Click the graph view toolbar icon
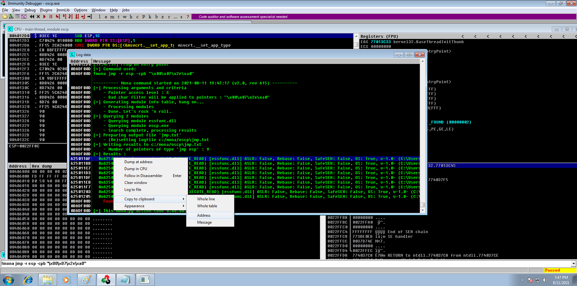Screen dimensions: 577x286 coord(24,17)
